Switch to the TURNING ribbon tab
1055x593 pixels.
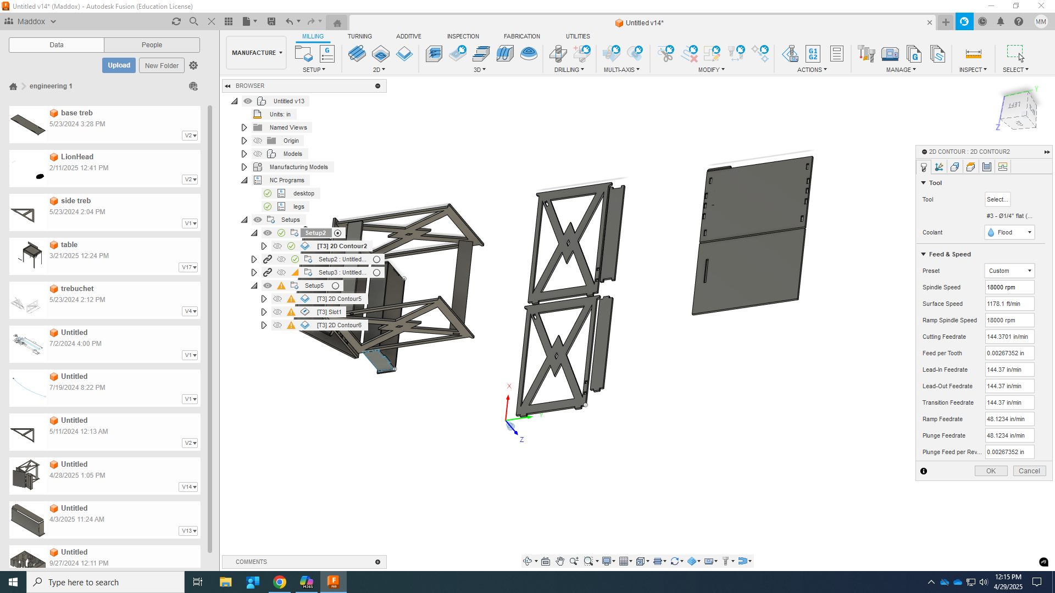[x=359, y=36]
